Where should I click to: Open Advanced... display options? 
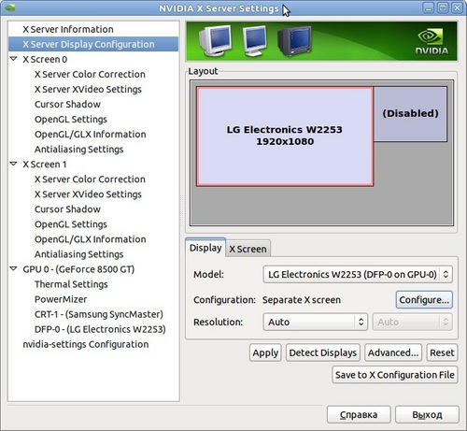393,352
